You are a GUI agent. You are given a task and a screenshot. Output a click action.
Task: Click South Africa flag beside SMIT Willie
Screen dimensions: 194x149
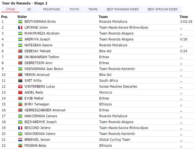tap(20, 81)
